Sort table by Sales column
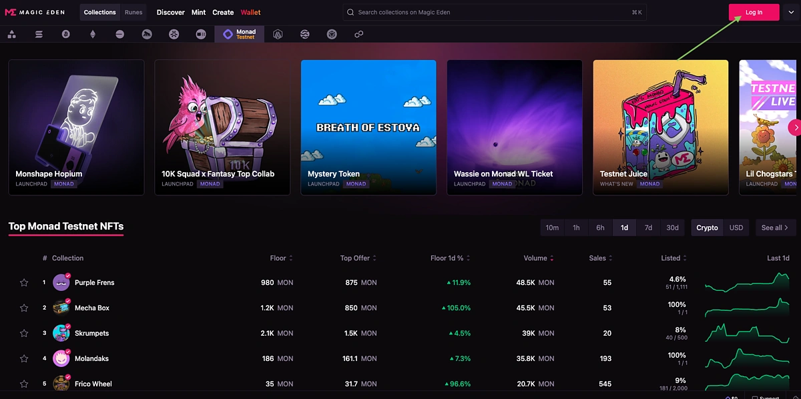The image size is (801, 399). (600, 258)
